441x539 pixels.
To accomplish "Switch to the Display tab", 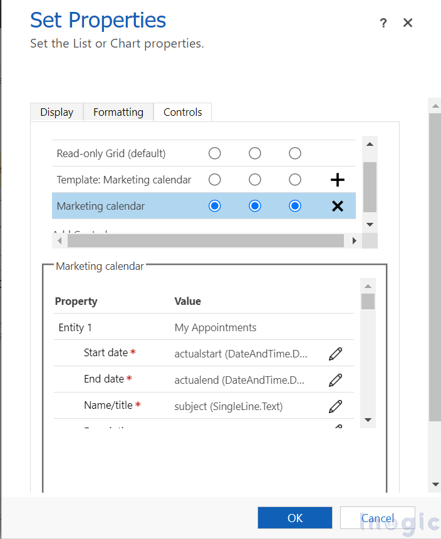I will [57, 112].
